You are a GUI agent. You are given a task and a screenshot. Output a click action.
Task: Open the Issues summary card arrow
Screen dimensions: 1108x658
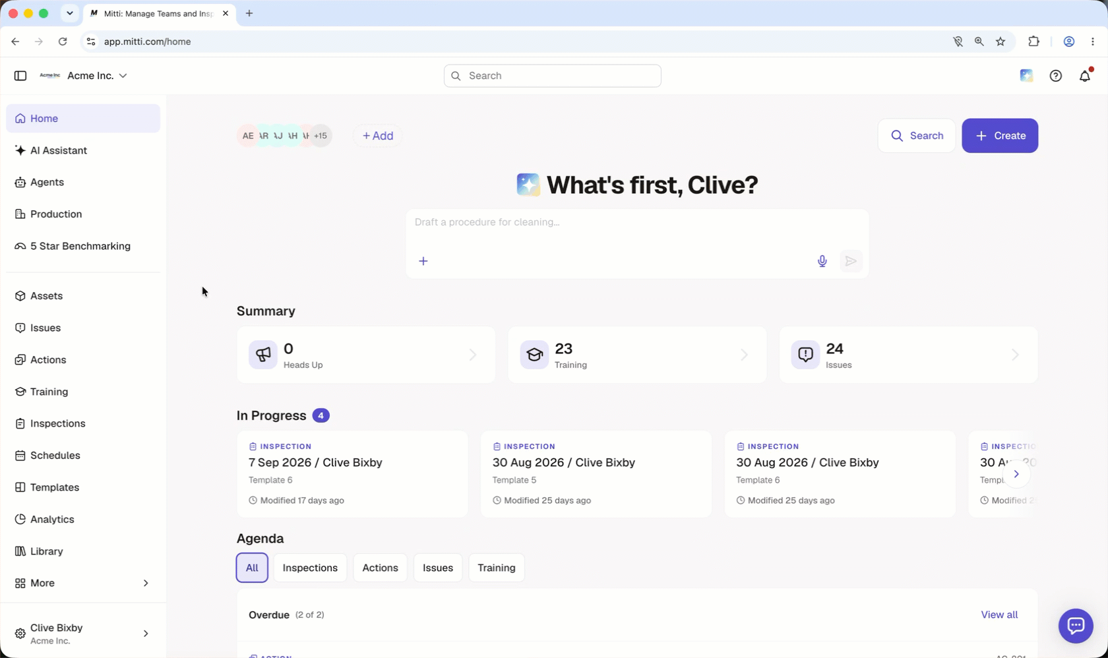[x=1015, y=355]
